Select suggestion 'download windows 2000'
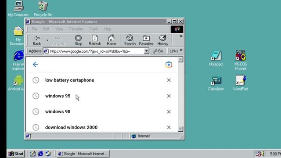 click(x=71, y=127)
